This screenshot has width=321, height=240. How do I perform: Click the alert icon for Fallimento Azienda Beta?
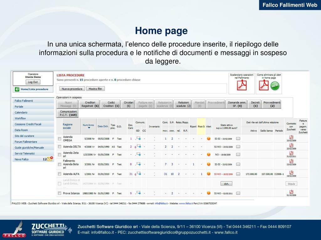pyautogui.click(x=208, y=164)
